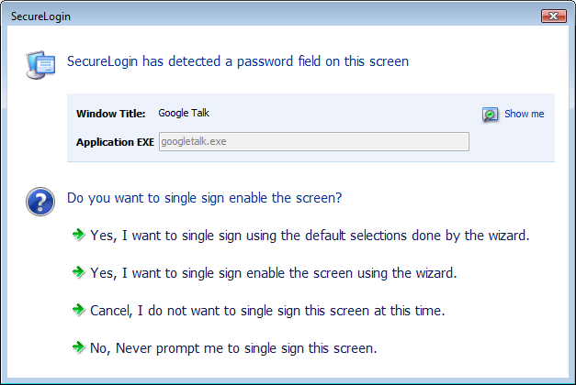Click green arrow beside default selections option
The image size is (576, 385).
(x=79, y=236)
